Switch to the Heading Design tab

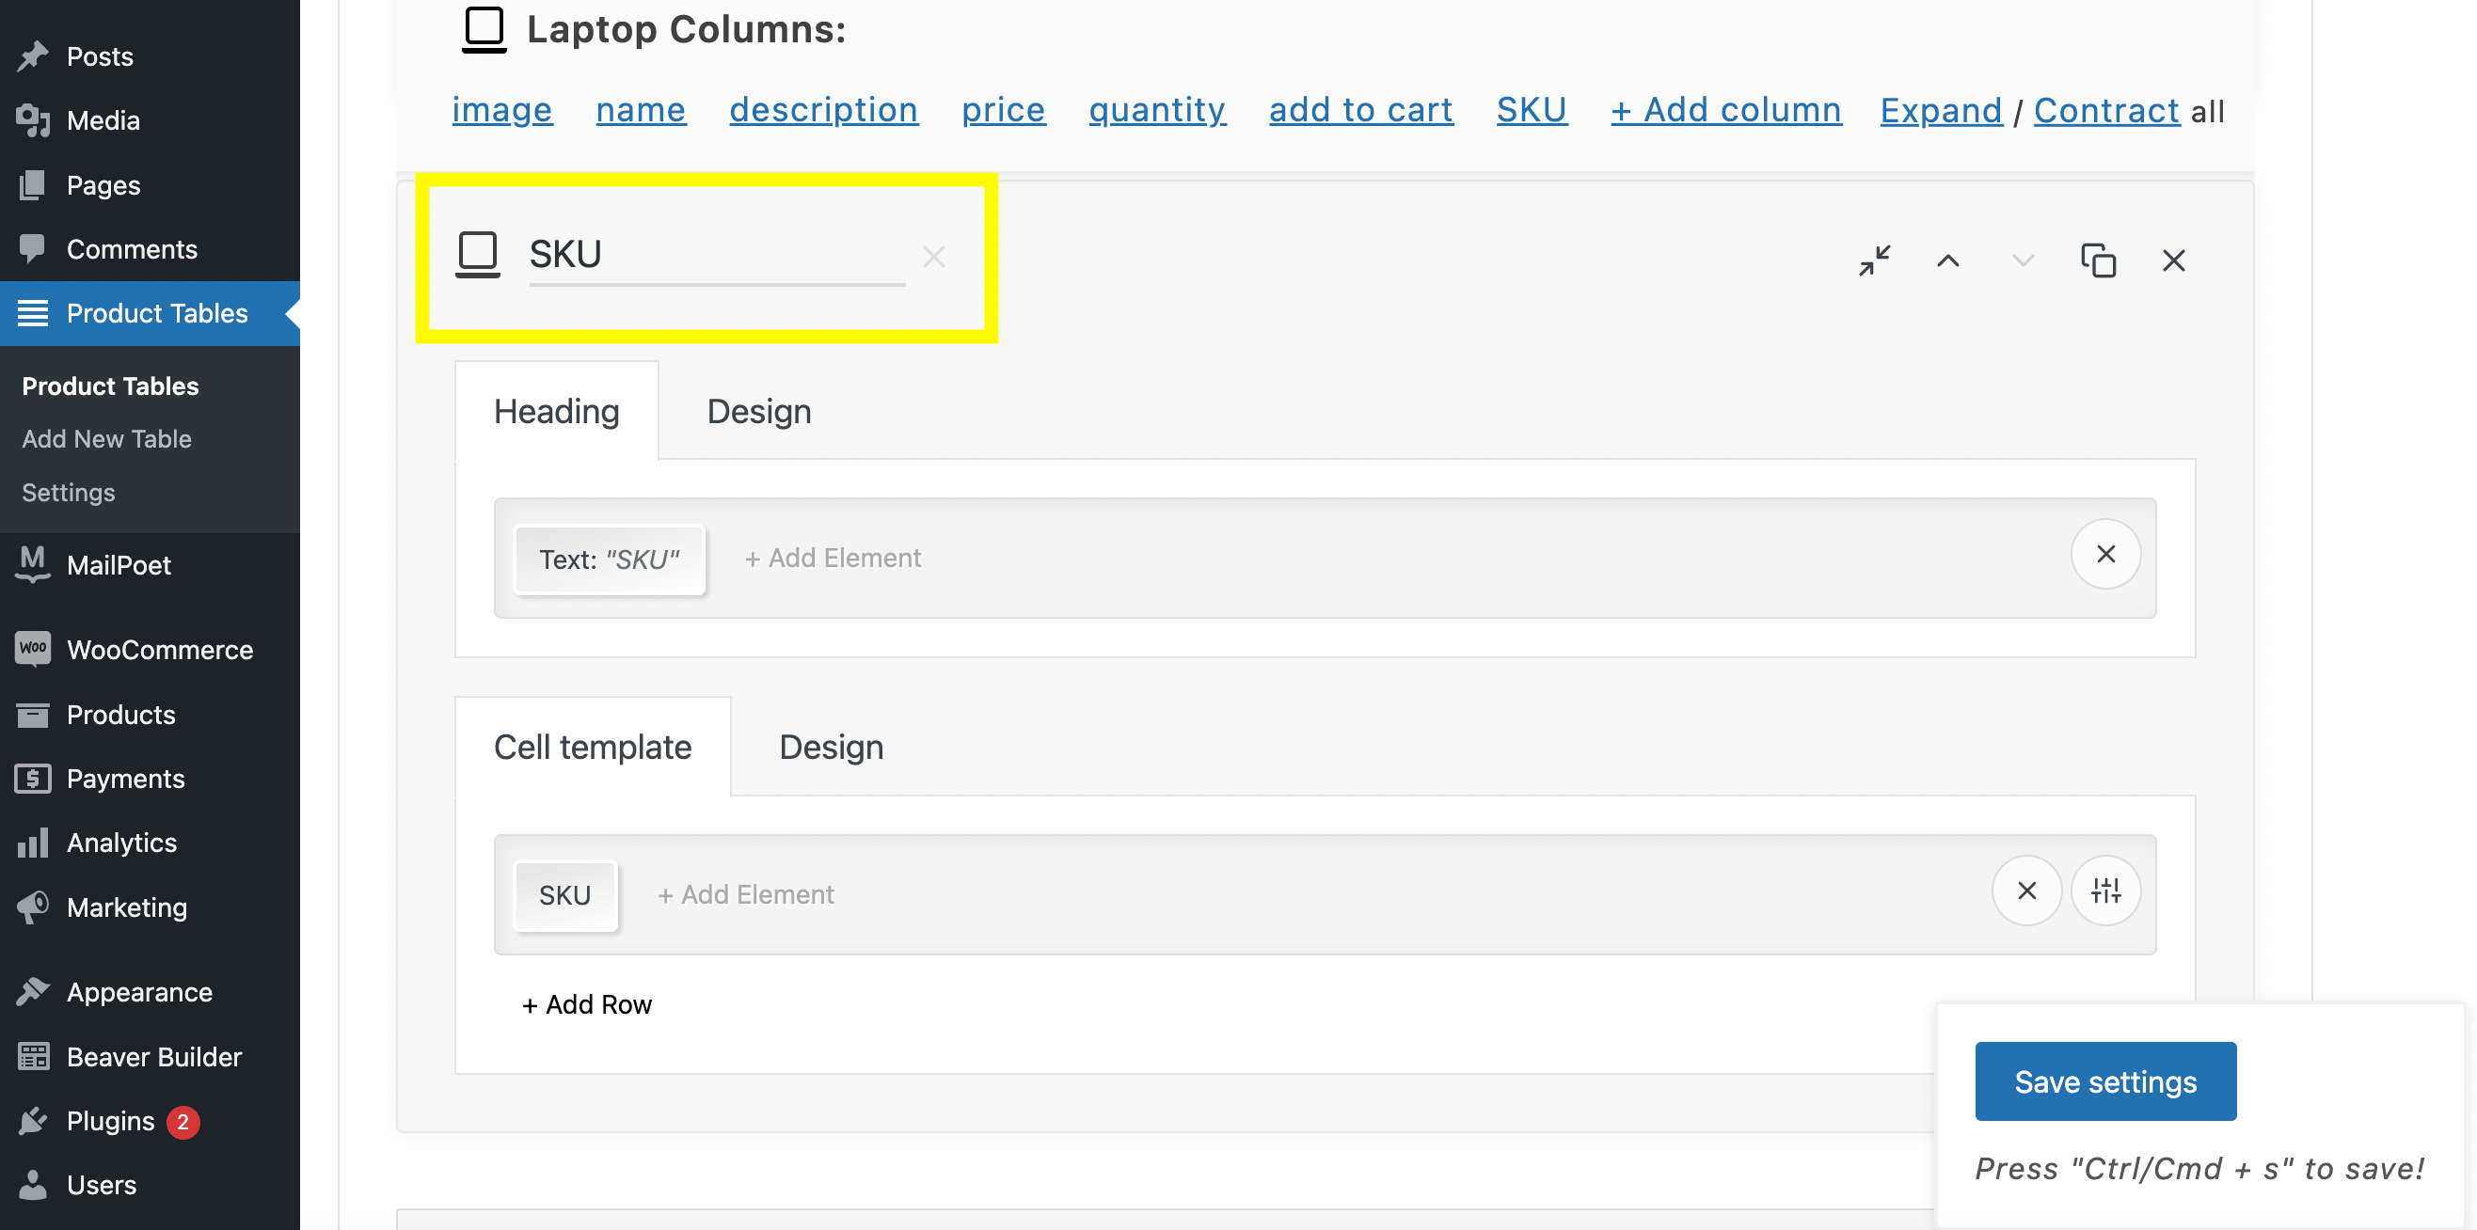click(758, 411)
